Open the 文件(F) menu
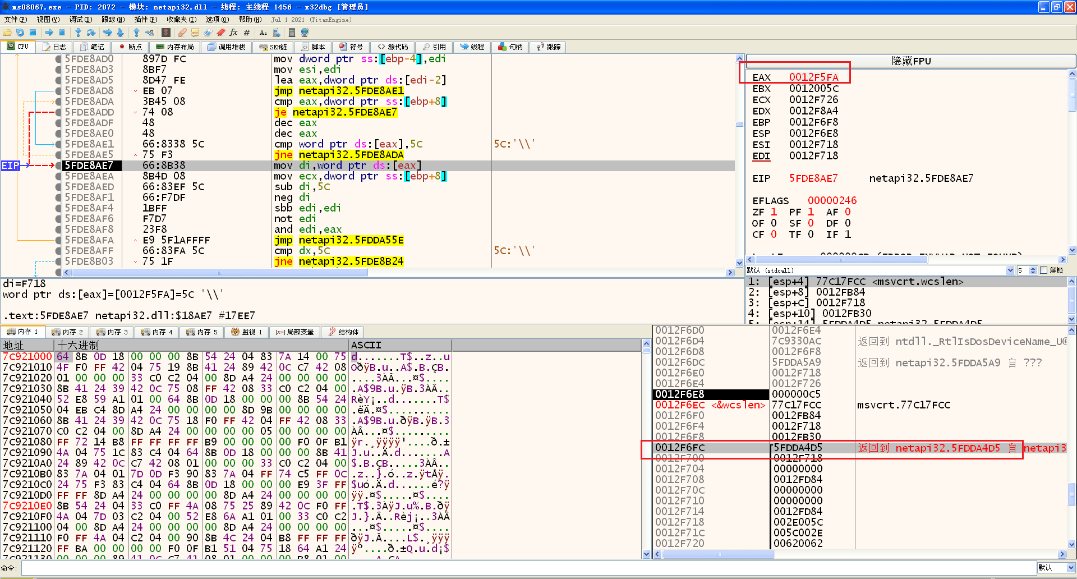 pos(15,20)
